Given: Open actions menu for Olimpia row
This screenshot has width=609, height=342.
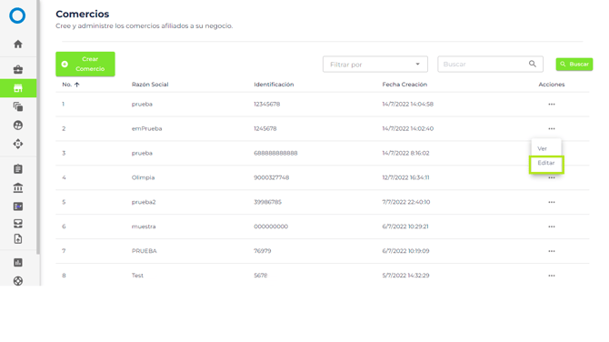Looking at the screenshot, I should pyautogui.click(x=552, y=178).
